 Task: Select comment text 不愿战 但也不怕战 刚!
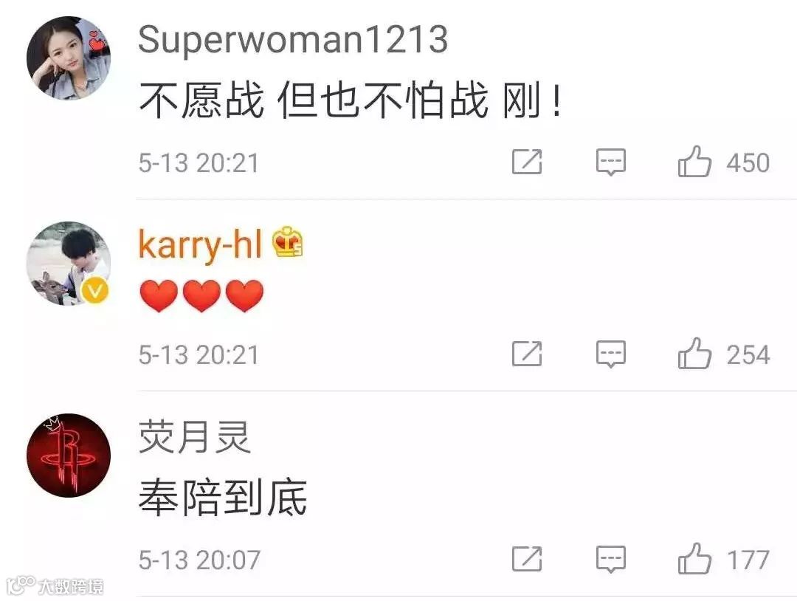351,99
